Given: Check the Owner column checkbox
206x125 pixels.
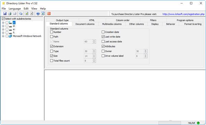Looking at the screenshot, I should point(103,51).
